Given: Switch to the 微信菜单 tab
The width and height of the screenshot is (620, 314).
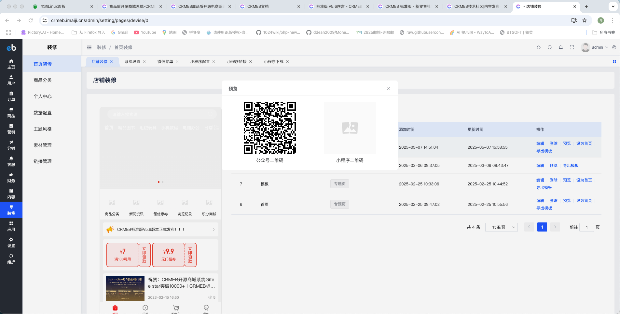Looking at the screenshot, I should pos(165,61).
